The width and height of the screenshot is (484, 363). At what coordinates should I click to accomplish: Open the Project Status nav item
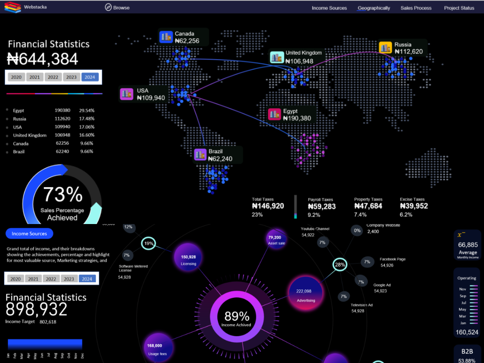coord(459,8)
